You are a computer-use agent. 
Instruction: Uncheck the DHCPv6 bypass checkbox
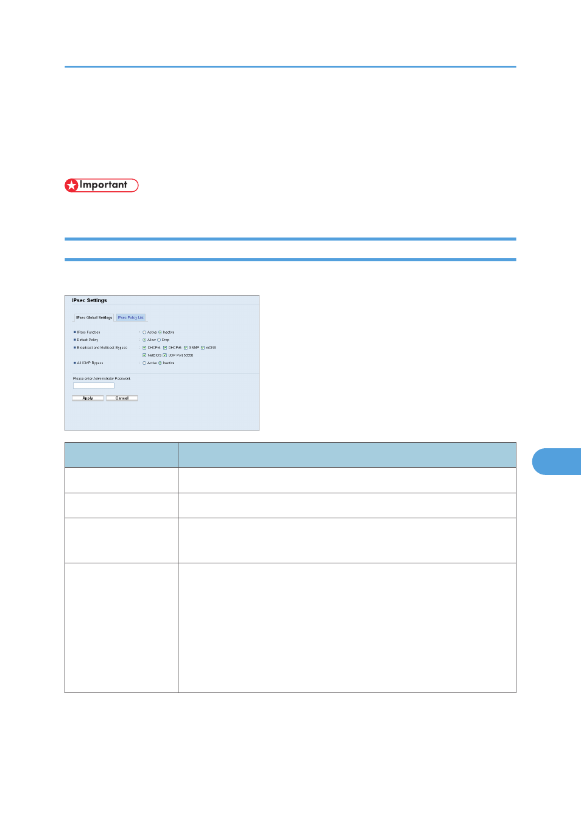click(165, 348)
